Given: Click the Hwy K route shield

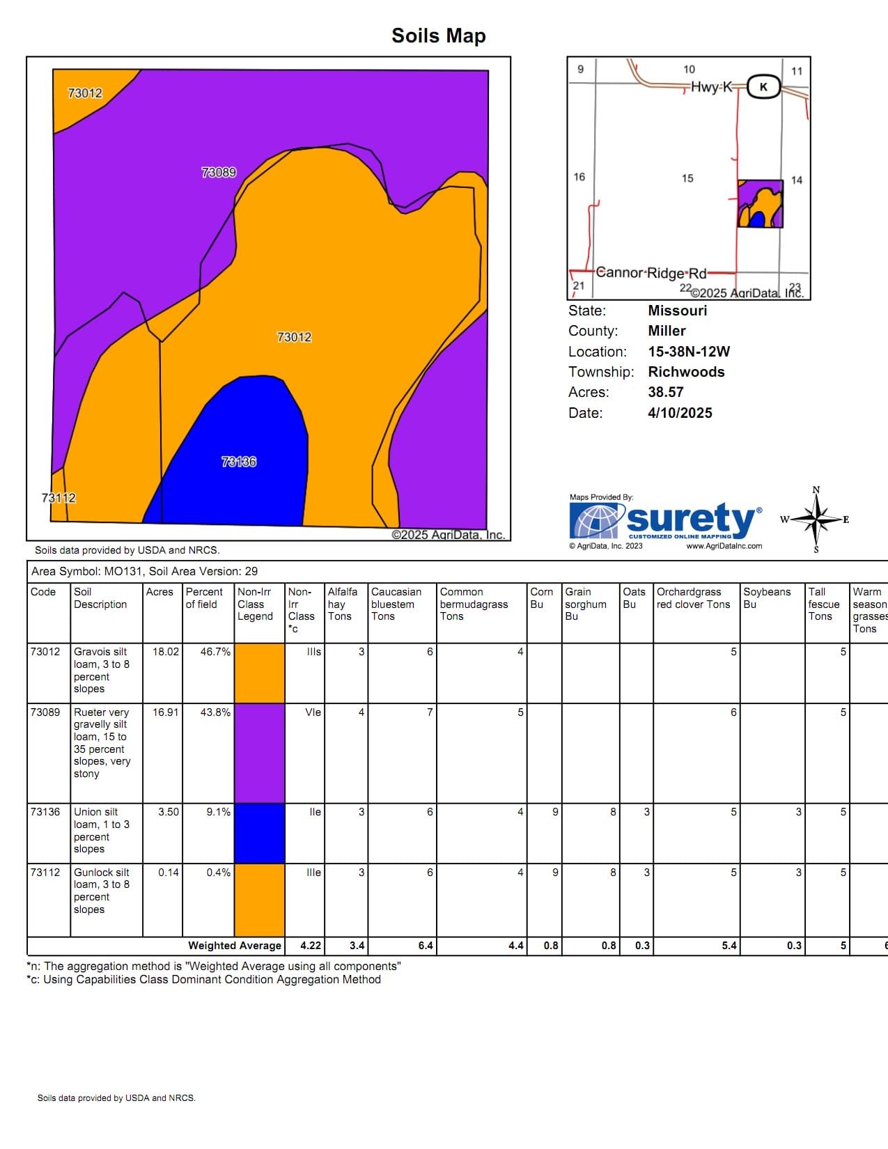Looking at the screenshot, I should point(763,87).
